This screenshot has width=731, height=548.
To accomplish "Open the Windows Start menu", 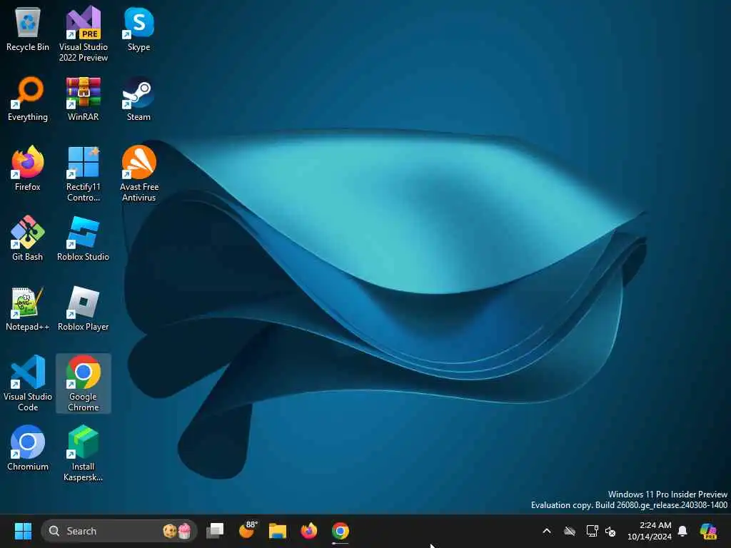I will (x=23, y=531).
